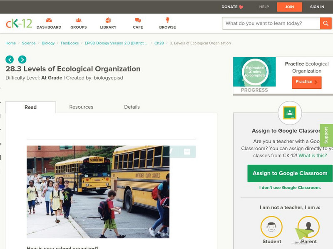
Task: Select the pencil edit icon over the image
Action: pos(172,151)
